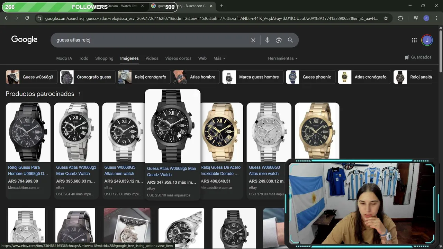Submit search with magnifier icon
The image size is (443, 249).
(290, 40)
